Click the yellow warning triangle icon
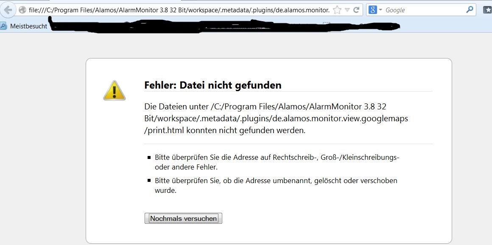This screenshot has width=492, height=245. pos(114,90)
